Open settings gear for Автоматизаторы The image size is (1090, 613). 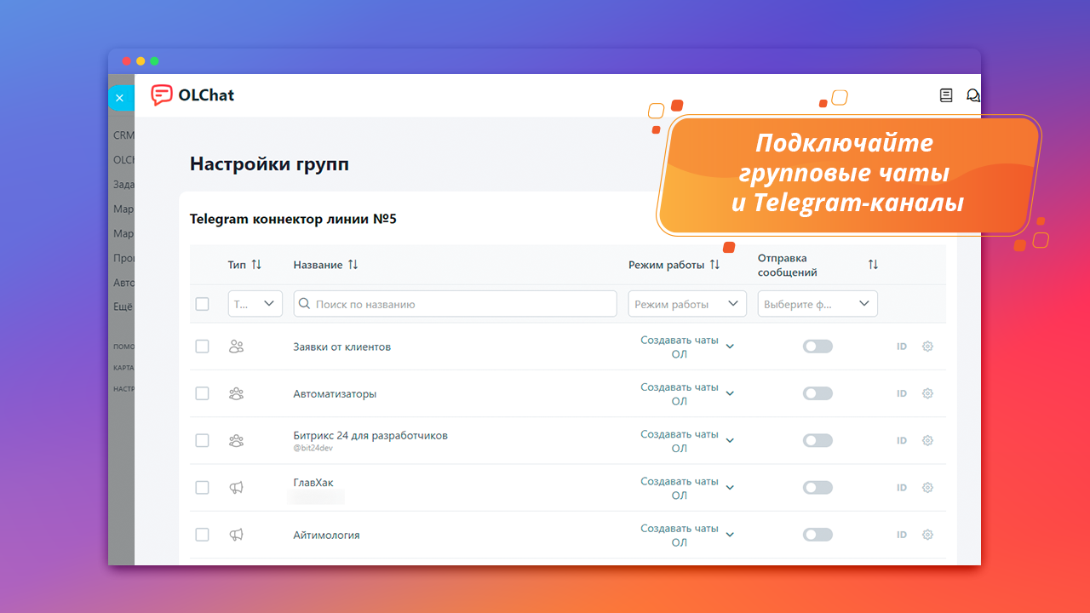click(x=928, y=393)
